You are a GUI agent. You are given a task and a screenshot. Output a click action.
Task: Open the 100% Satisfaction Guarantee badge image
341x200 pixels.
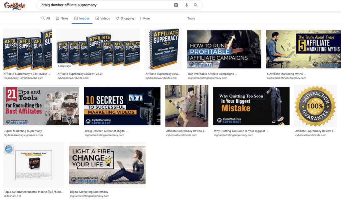315,106
